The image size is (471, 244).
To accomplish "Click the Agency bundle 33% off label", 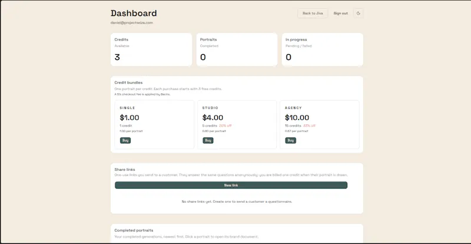I will [x=309, y=126].
